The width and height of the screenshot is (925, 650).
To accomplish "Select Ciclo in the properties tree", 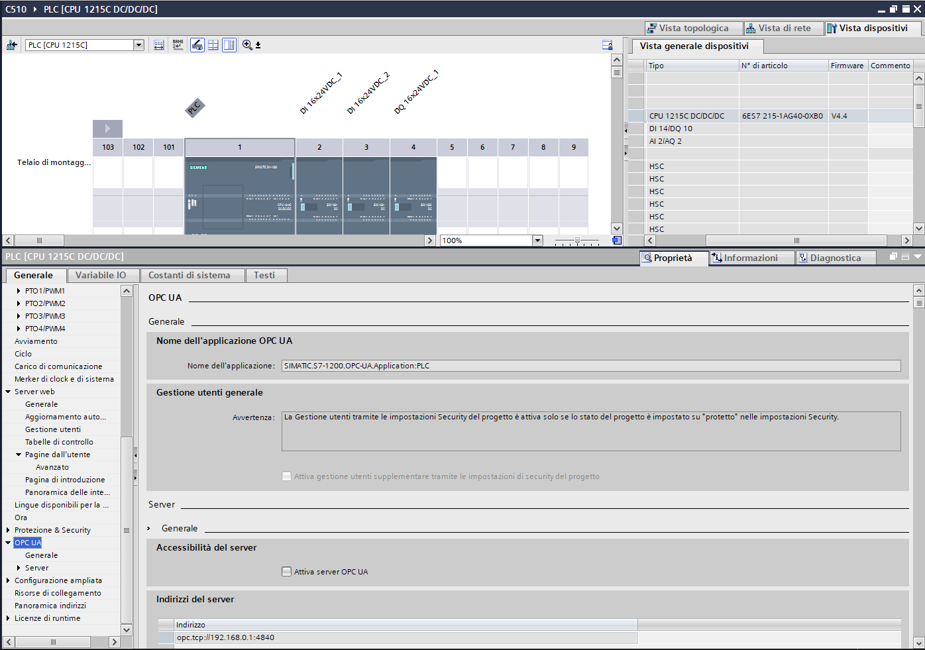I will point(23,354).
